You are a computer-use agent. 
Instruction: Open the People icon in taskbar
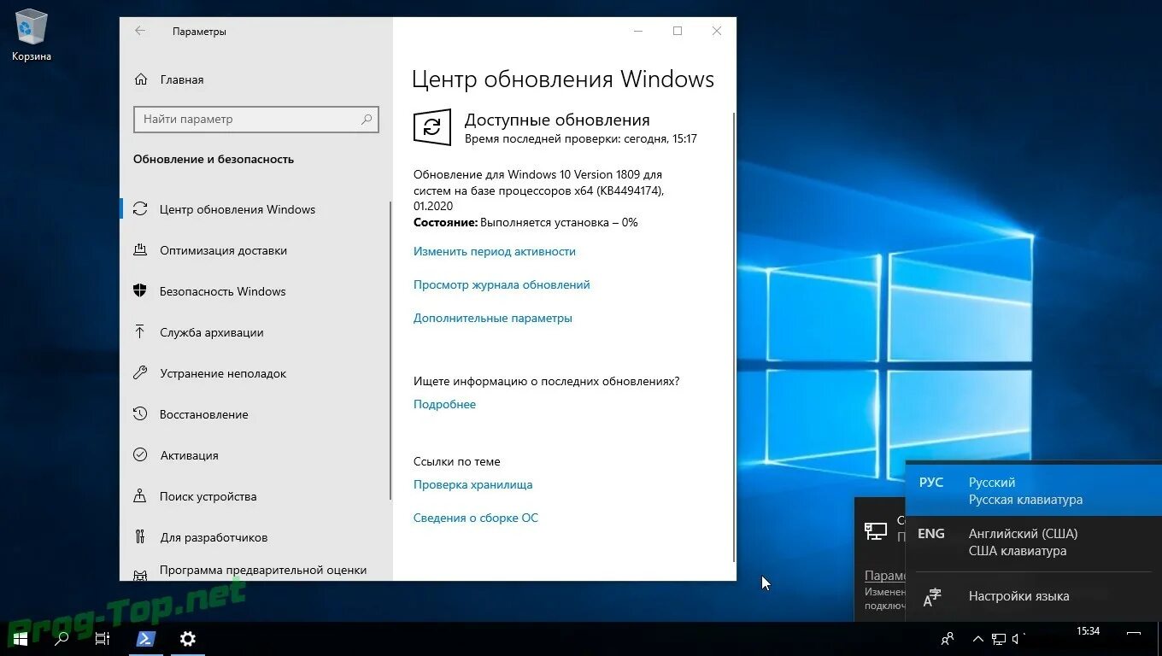948,639
